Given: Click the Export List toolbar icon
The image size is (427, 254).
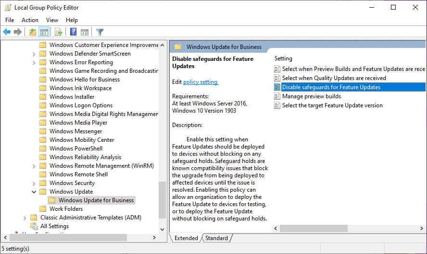Looking at the screenshot, I should 59,32.
